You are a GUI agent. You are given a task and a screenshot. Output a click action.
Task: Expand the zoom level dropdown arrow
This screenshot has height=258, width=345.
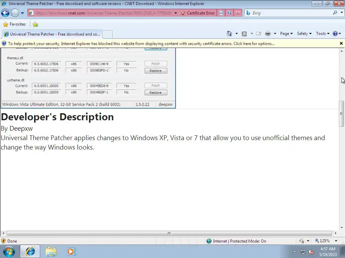[x=336, y=241]
